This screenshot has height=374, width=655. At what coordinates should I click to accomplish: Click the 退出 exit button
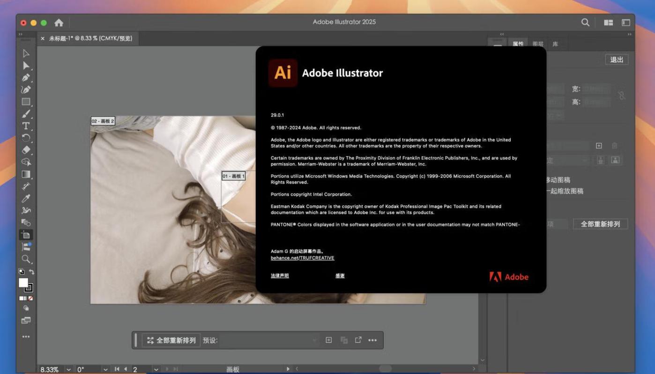click(617, 60)
